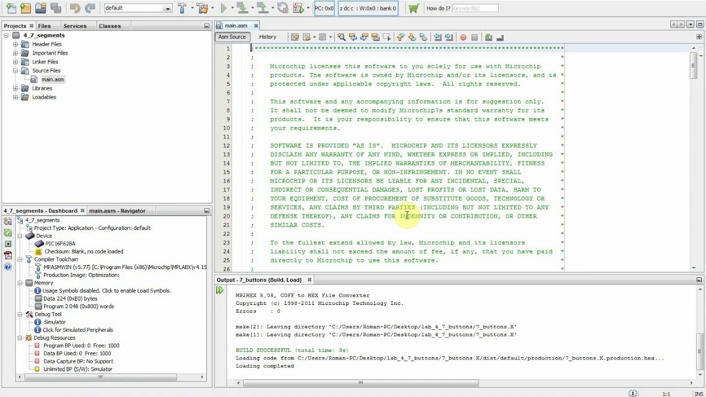Image resolution: width=706 pixels, height=397 pixels.
Task: Toggle Rectangular Selection in editor toolbar
Action: coord(387,37)
